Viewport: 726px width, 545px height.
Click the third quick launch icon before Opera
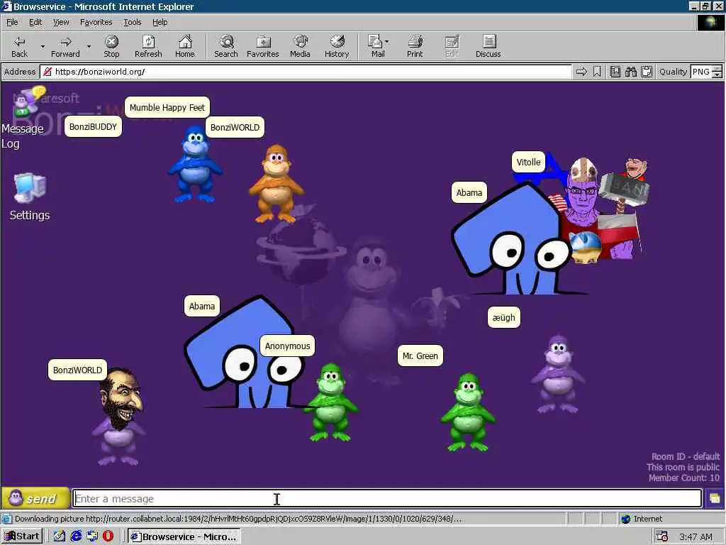coord(92,536)
